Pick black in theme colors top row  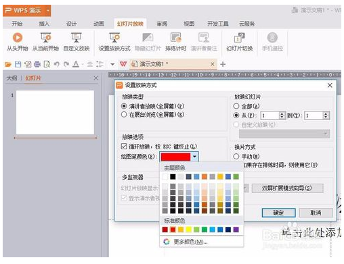click(x=173, y=177)
